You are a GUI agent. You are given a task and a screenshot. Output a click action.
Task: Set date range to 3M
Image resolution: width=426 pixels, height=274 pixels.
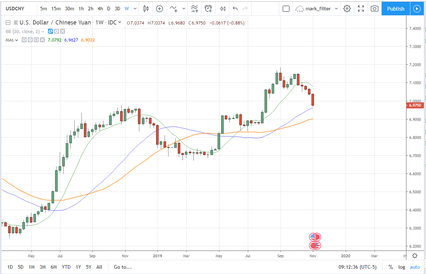(x=43, y=267)
